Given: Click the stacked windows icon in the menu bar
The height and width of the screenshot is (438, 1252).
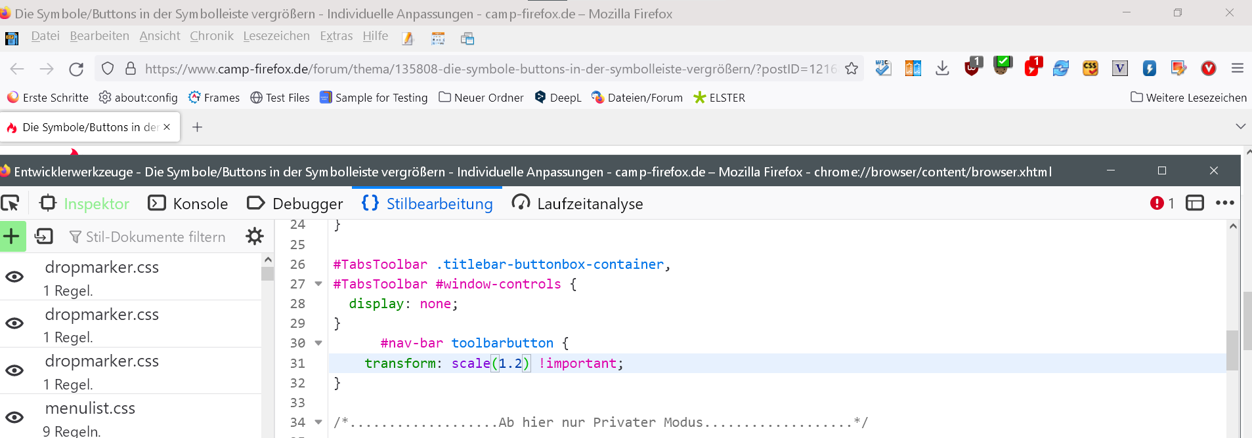Looking at the screenshot, I should pos(467,39).
